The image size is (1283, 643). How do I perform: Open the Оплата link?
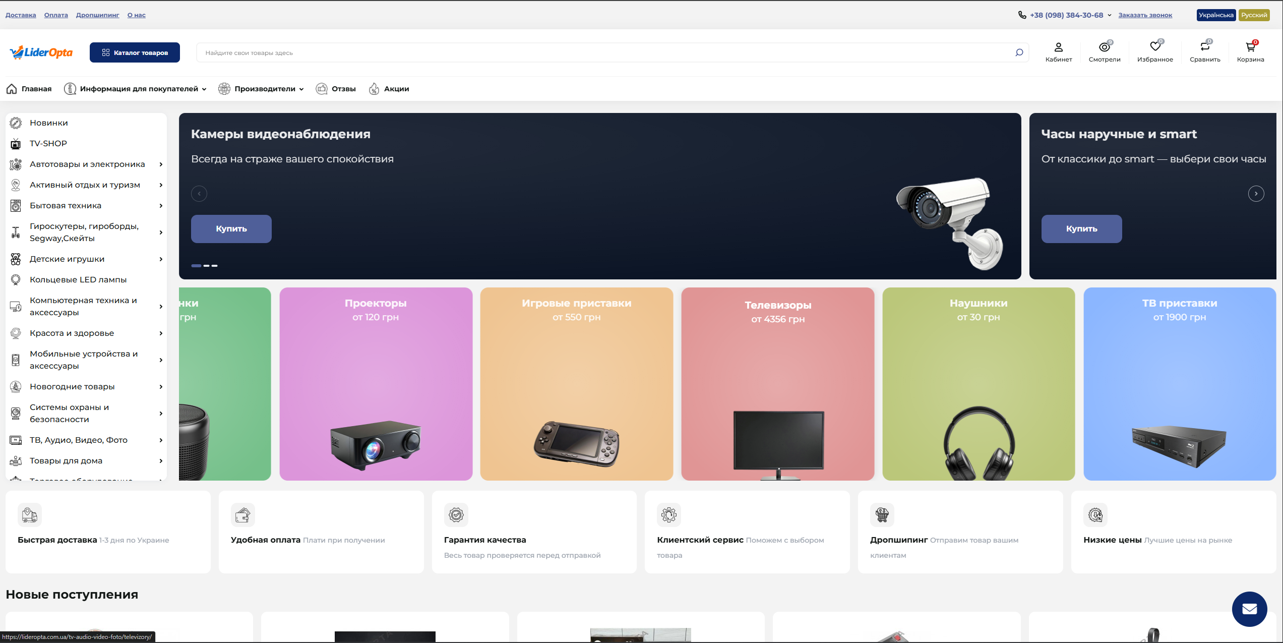pos(56,15)
